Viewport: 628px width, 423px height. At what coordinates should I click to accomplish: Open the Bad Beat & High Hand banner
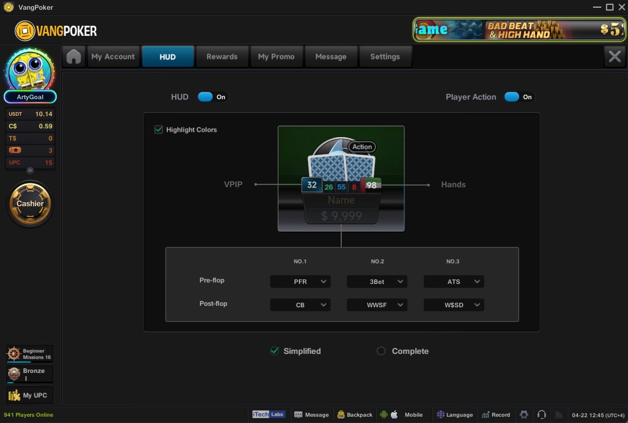519,30
